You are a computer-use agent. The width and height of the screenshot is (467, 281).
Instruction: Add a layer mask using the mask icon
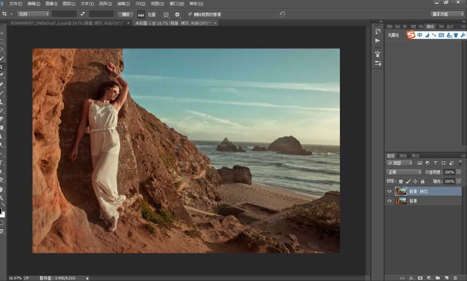click(420, 278)
